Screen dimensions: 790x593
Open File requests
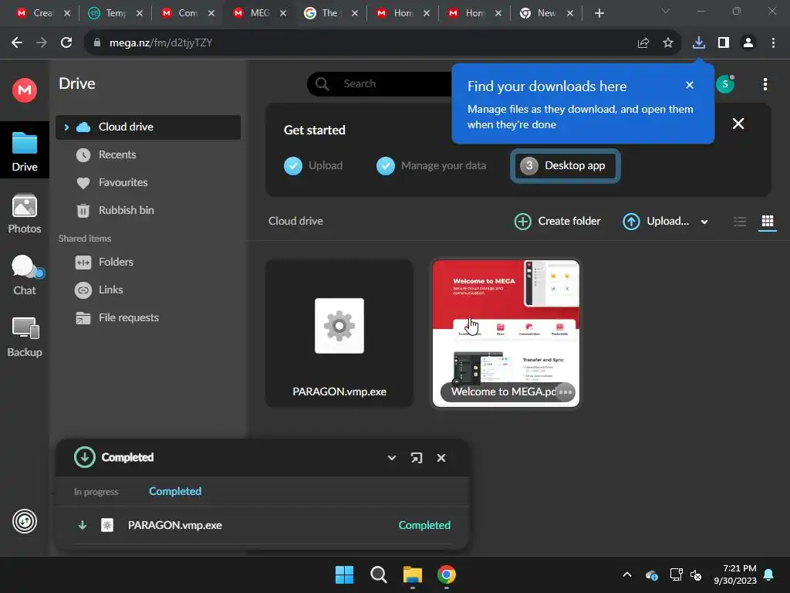(129, 317)
